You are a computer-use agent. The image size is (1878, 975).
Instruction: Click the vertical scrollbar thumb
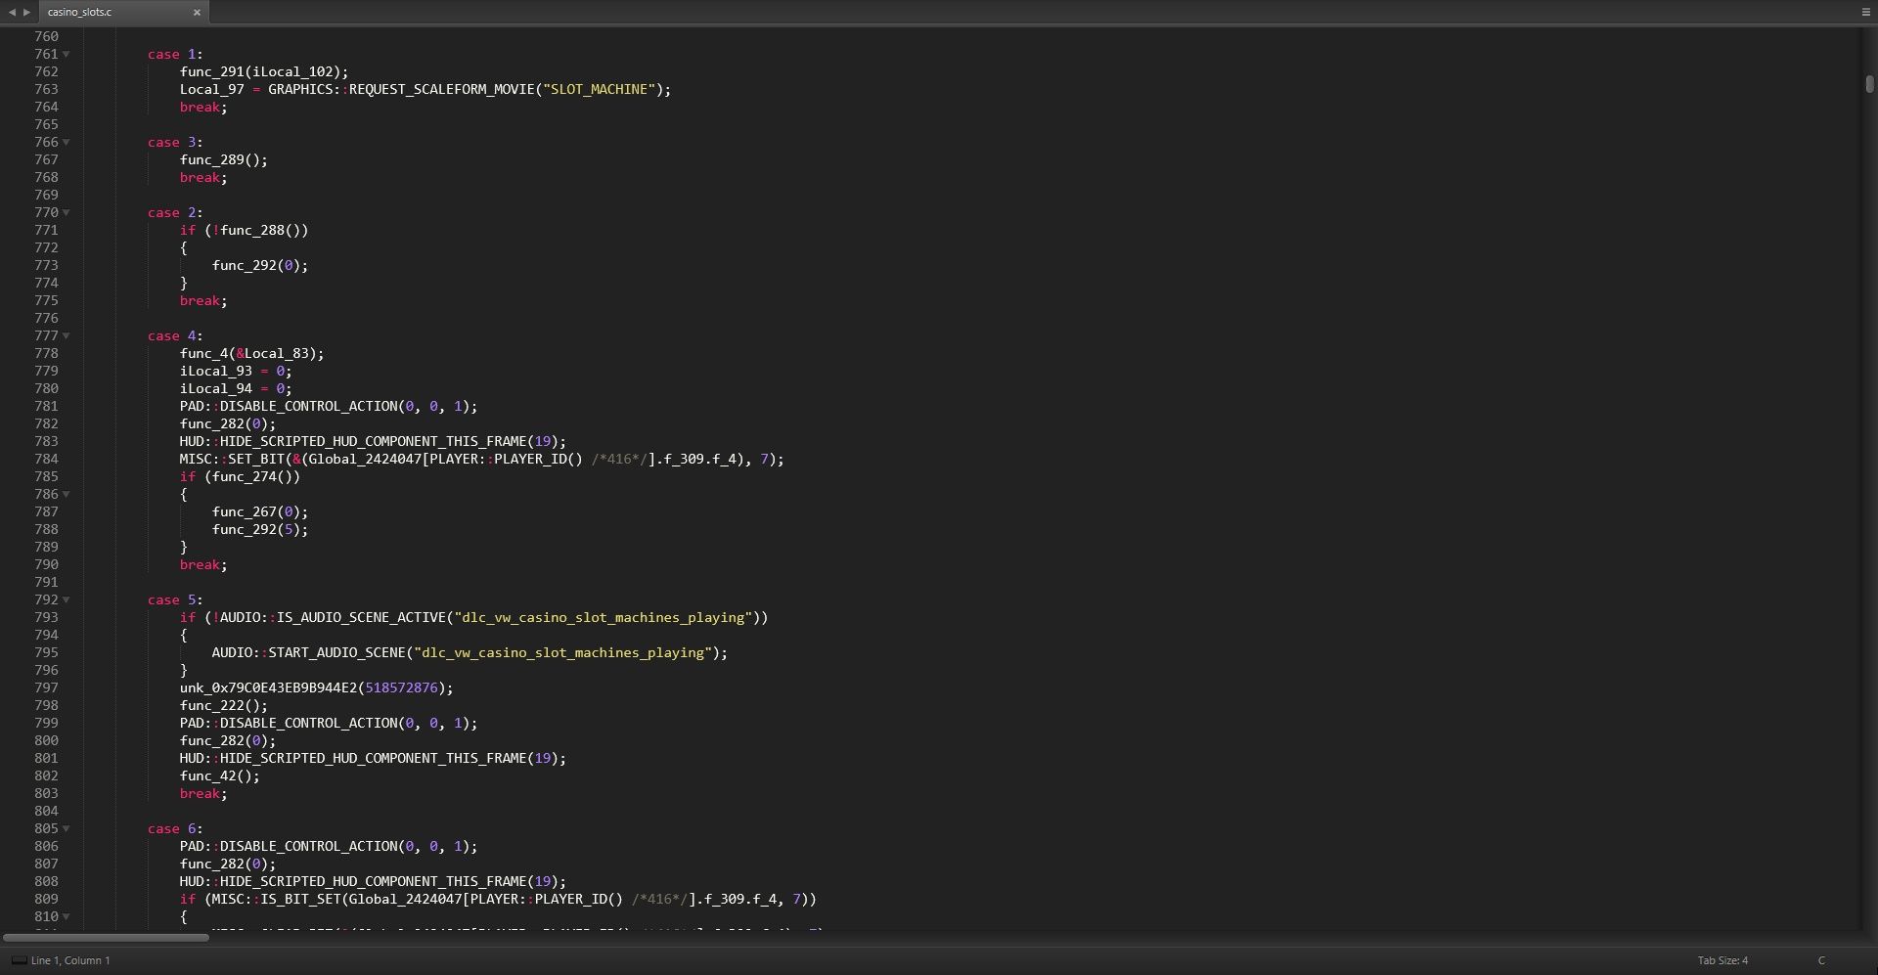click(x=1869, y=84)
